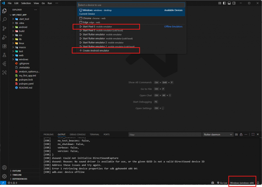Open the Copilot status icon
262x187 pixels.
click(213, 183)
